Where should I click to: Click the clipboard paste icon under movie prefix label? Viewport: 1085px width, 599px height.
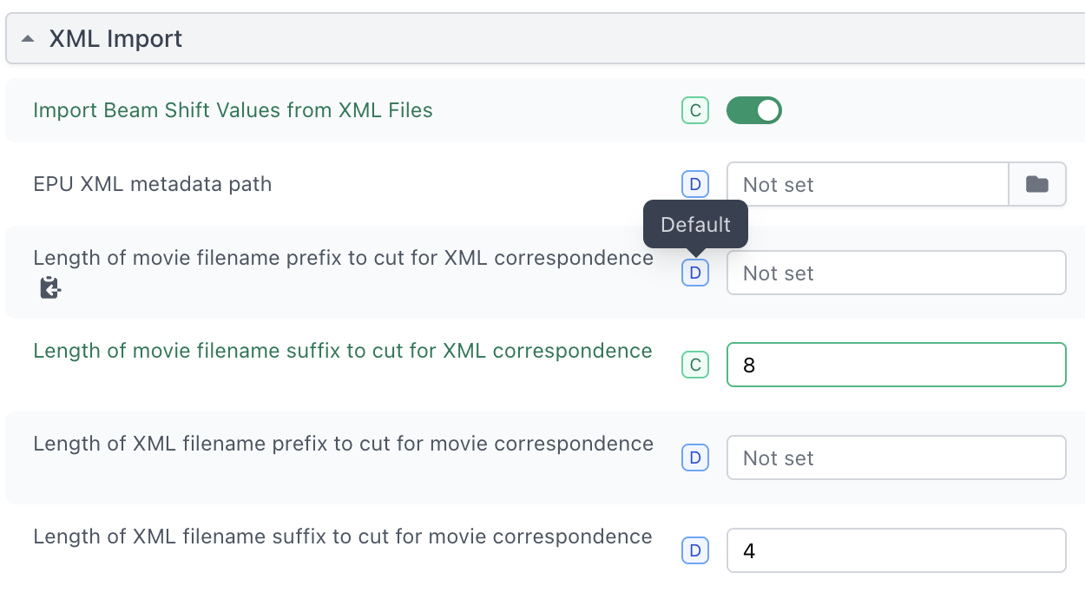(x=49, y=287)
